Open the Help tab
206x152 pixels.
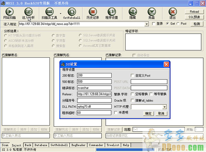click(126, 145)
